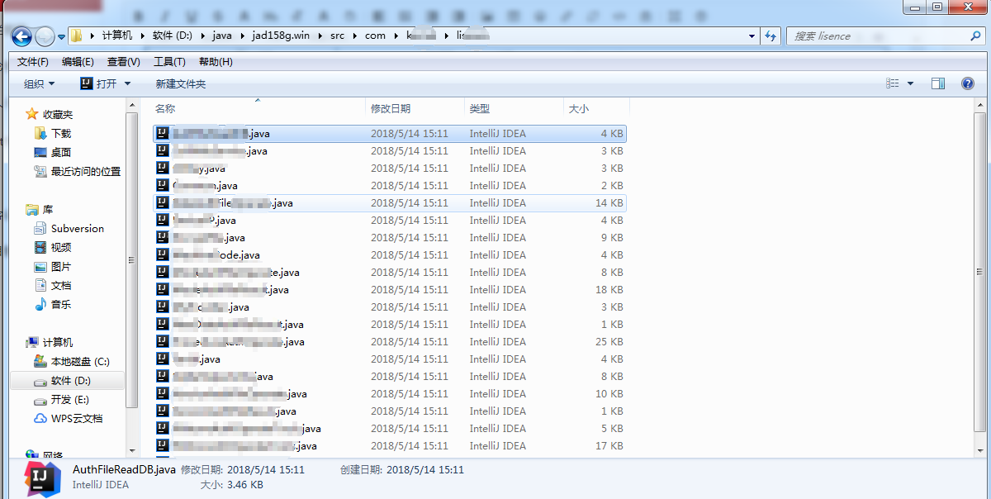Click jad158g.win in the address path
The image size is (991, 499).
point(281,36)
